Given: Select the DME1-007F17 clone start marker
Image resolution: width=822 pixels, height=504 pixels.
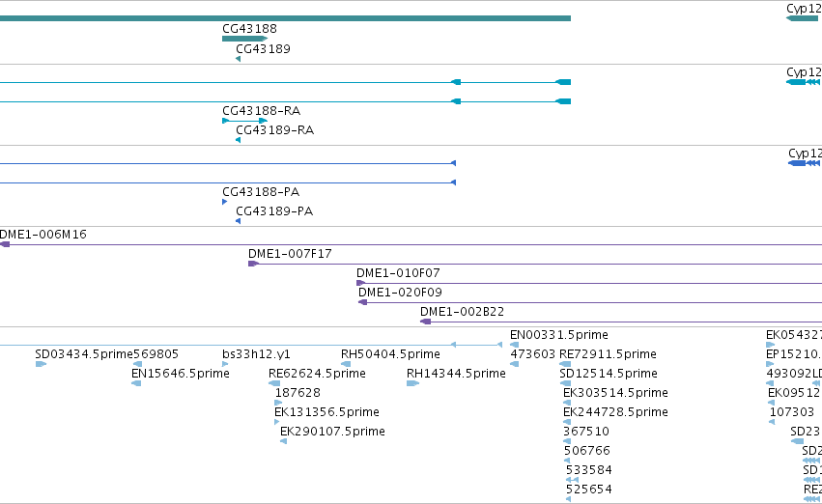Looking at the screenshot, I should (x=254, y=264).
